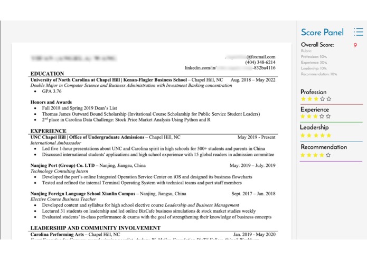Viewport: 367px width, 260px height.
Task: Set Profession rating to one star
Action: [x=303, y=99]
